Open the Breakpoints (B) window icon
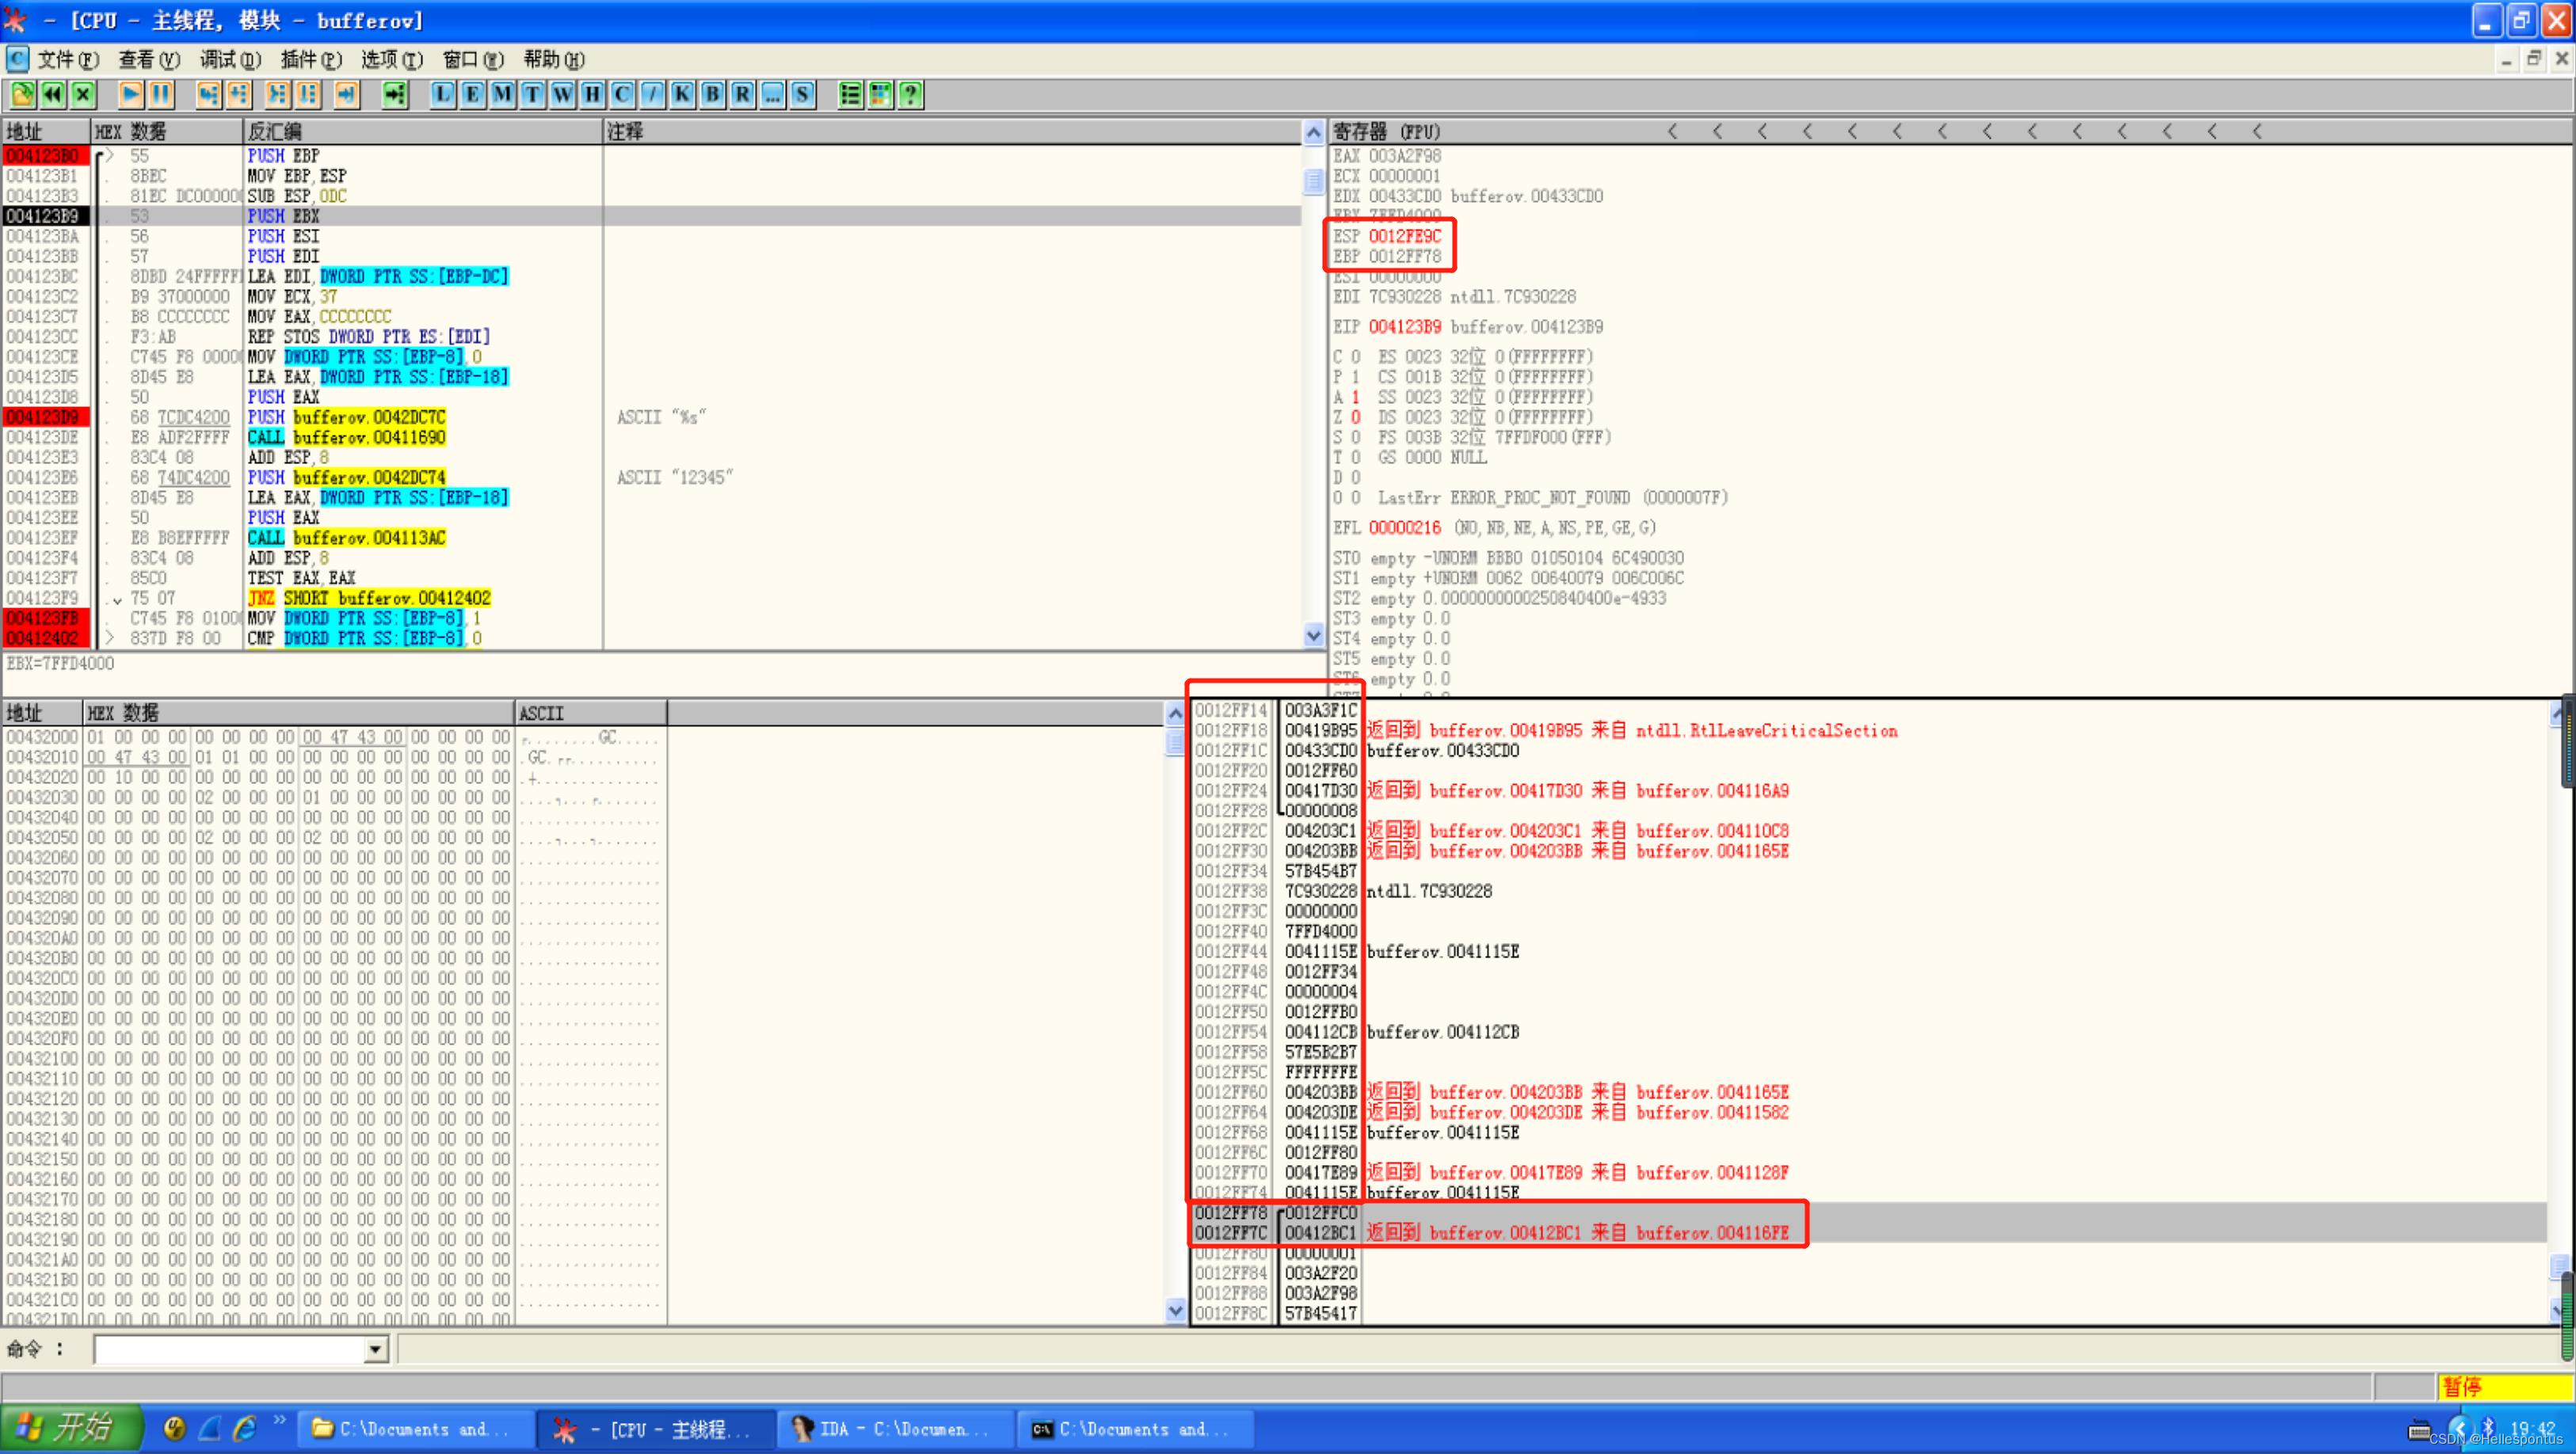The width and height of the screenshot is (2576, 1454). coord(712,94)
